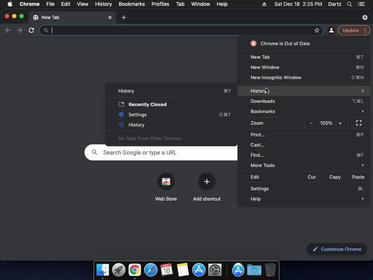Reopen recently closed History tab entry
This screenshot has width=373, height=280.
coord(171,125)
